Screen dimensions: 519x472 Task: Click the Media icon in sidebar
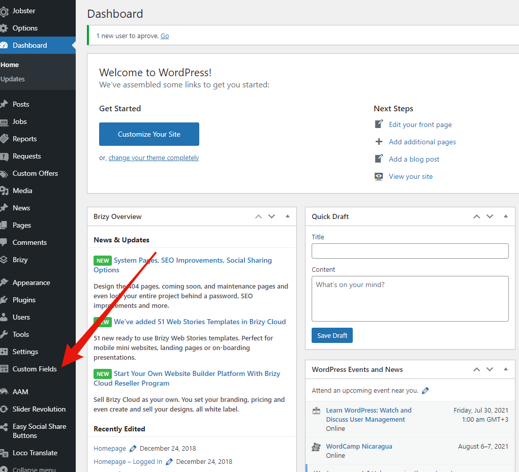[x=4, y=191]
